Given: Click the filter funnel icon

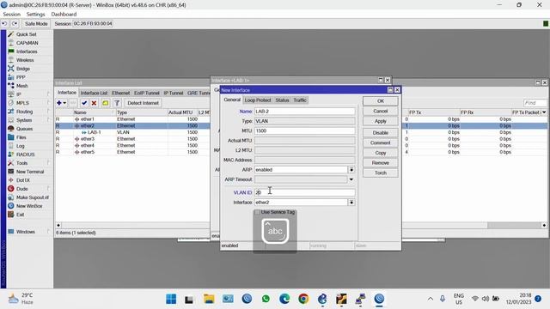Looking at the screenshot, I should [117, 103].
